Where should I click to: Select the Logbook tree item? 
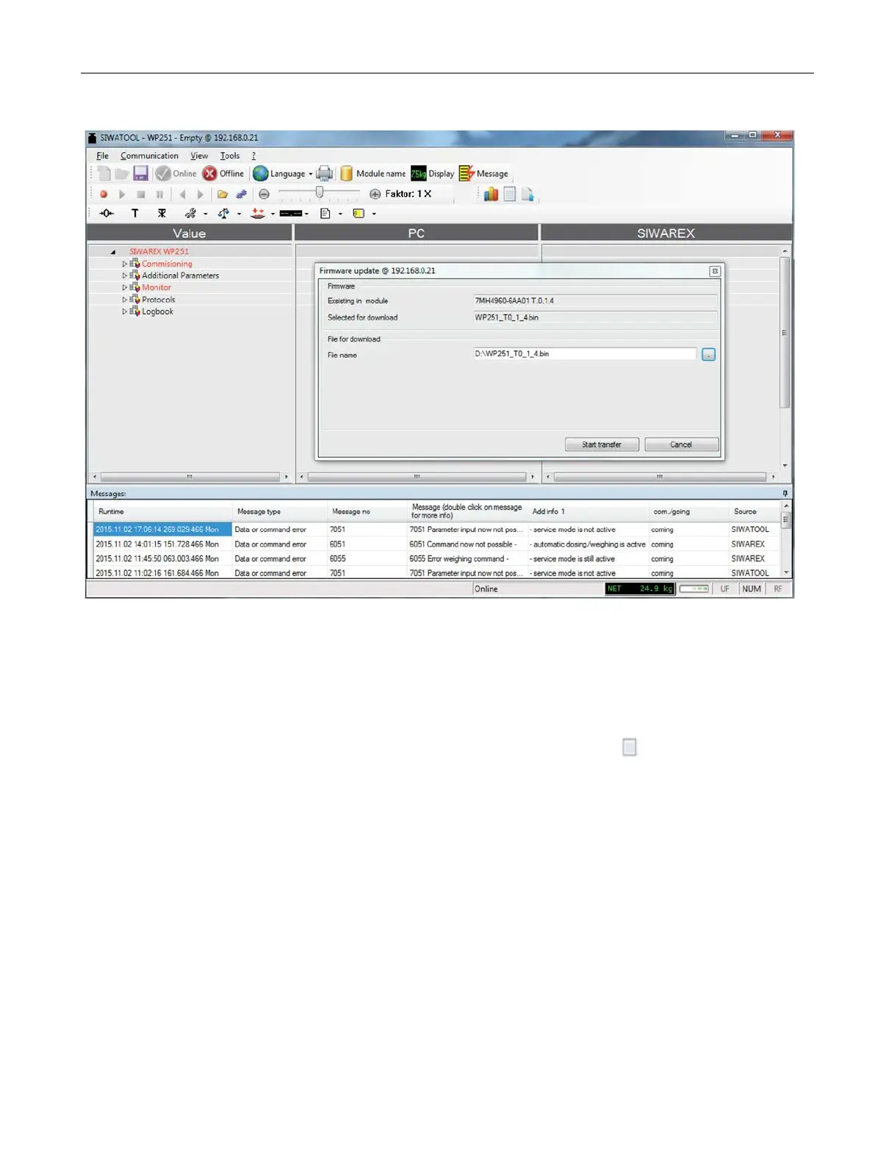tap(157, 312)
